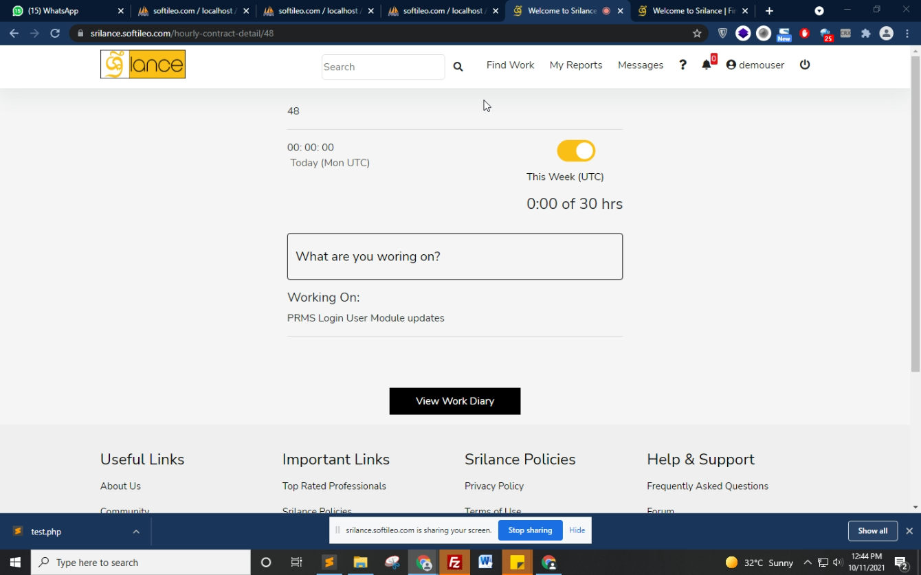
Task: Expand the demouser account menu
Action: 755,65
